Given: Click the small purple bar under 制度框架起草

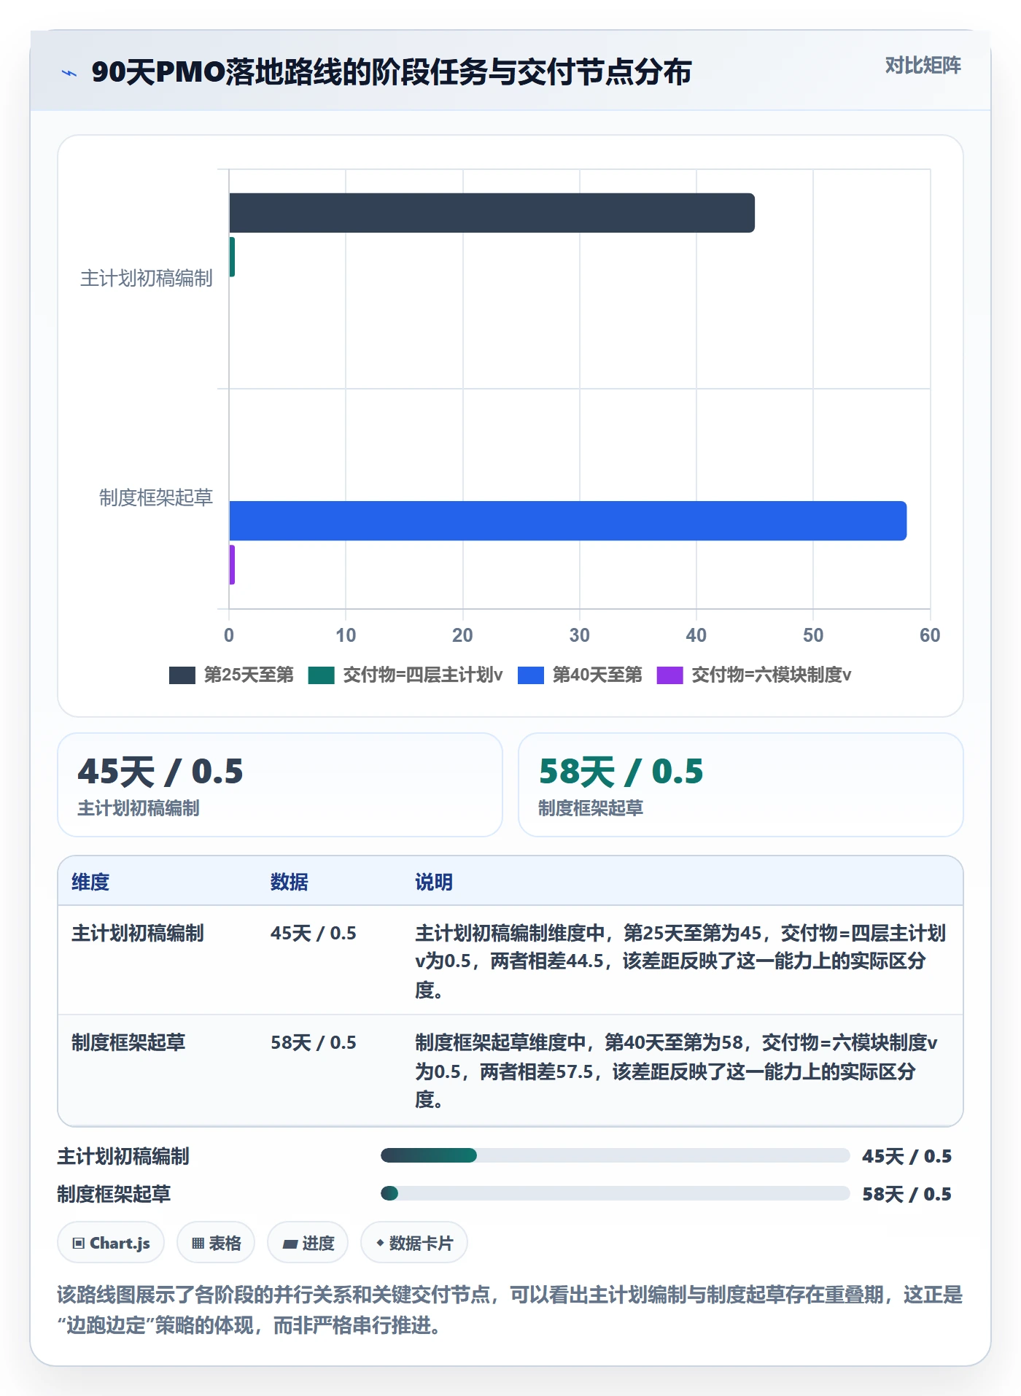Looking at the screenshot, I should pyautogui.click(x=232, y=565).
